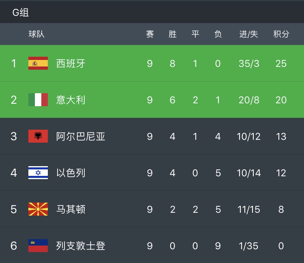Click the G组 group header
Viewport: 304px width, 263px height.
point(21,13)
